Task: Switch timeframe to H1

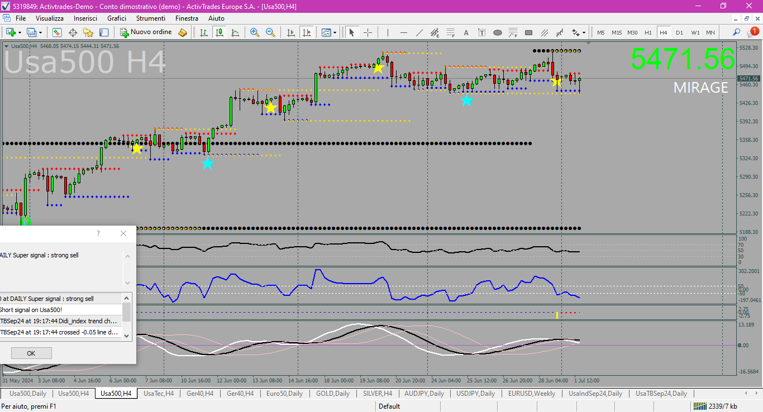Action: tap(648, 32)
